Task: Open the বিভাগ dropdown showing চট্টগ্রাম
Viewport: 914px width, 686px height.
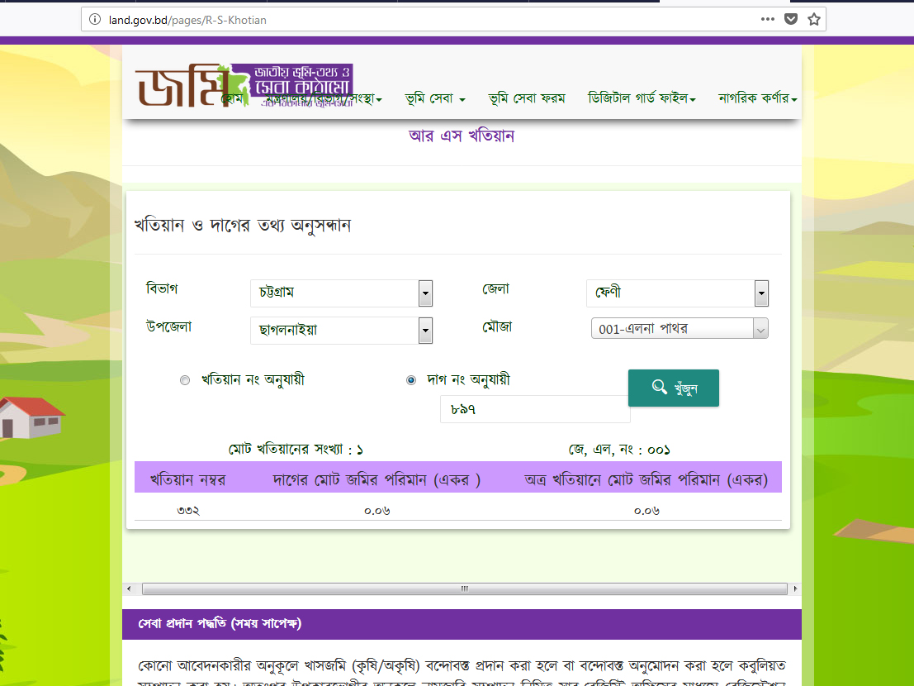Action: point(342,293)
